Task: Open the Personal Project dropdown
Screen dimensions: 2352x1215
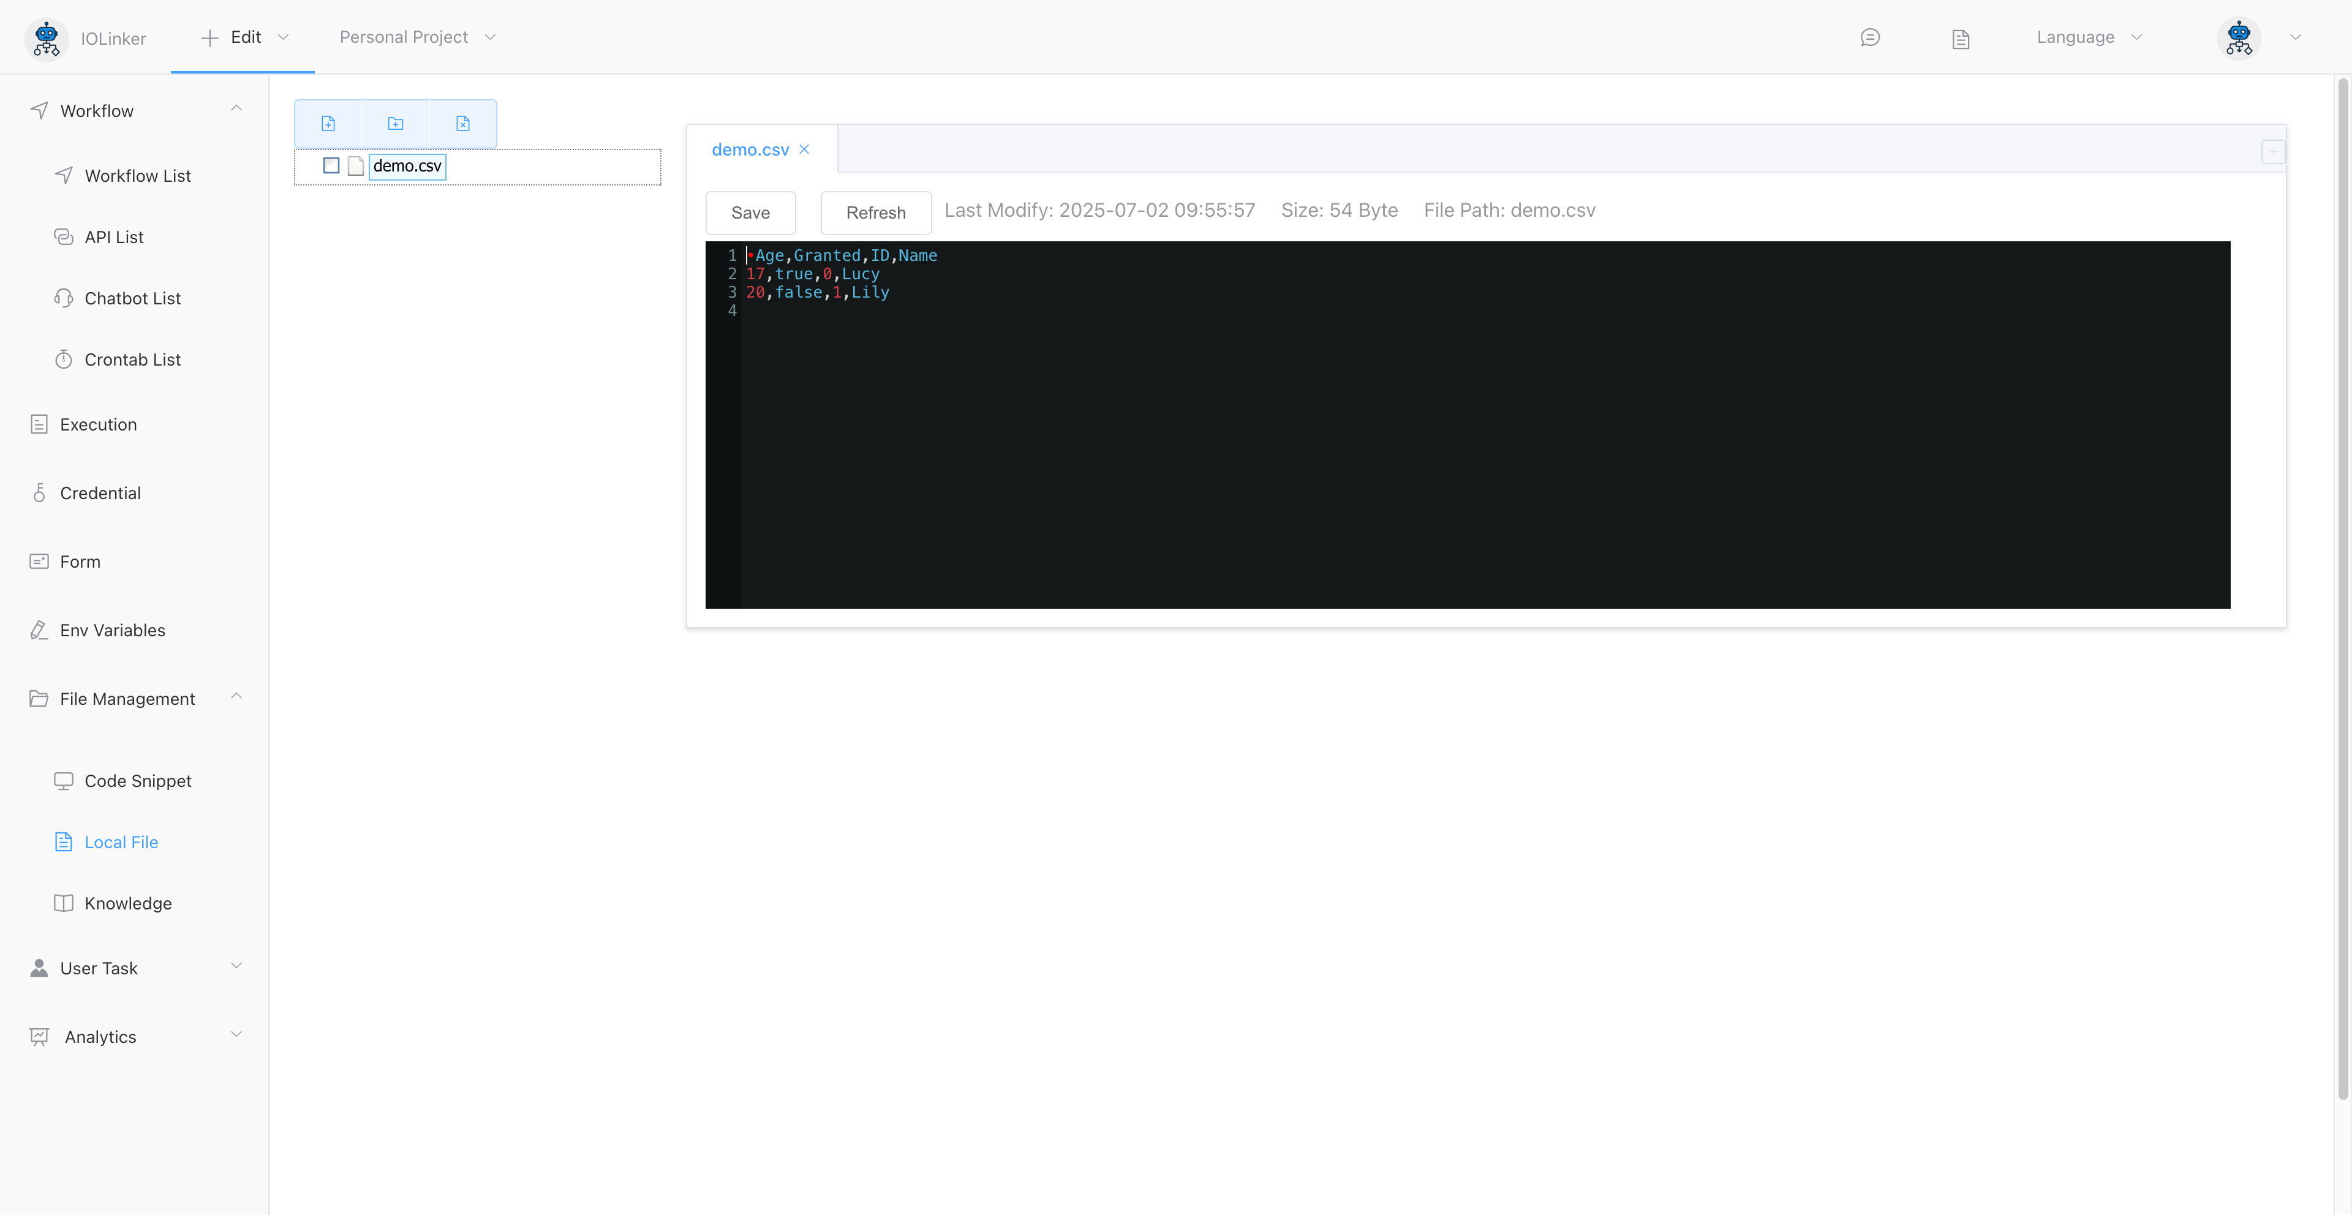Action: (417, 37)
